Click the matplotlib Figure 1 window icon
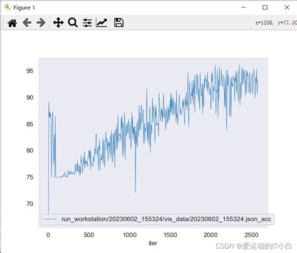 [8, 7]
